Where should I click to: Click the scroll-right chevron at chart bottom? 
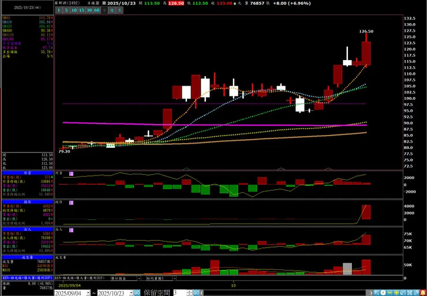(x=371, y=293)
